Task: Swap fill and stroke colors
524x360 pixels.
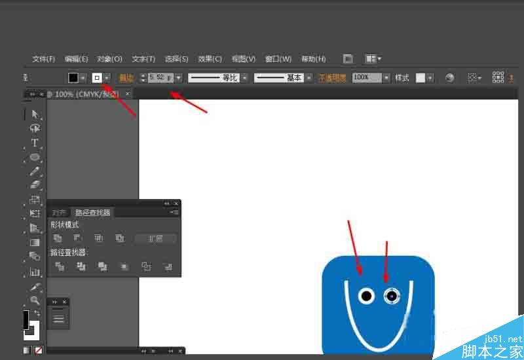Action: [37, 313]
